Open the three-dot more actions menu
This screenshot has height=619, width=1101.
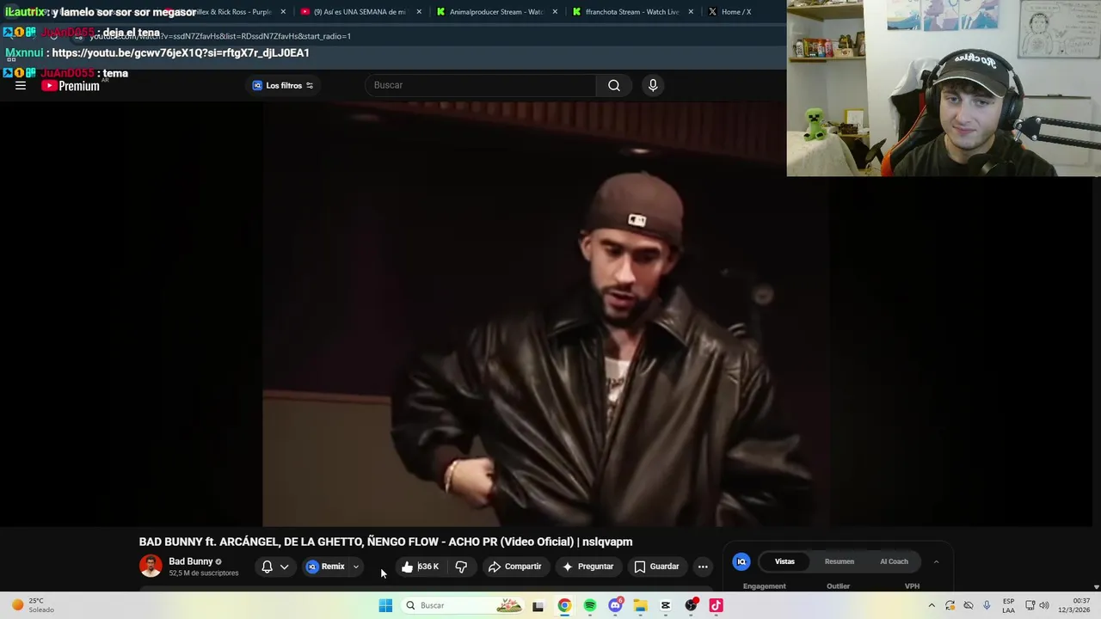[x=703, y=567]
